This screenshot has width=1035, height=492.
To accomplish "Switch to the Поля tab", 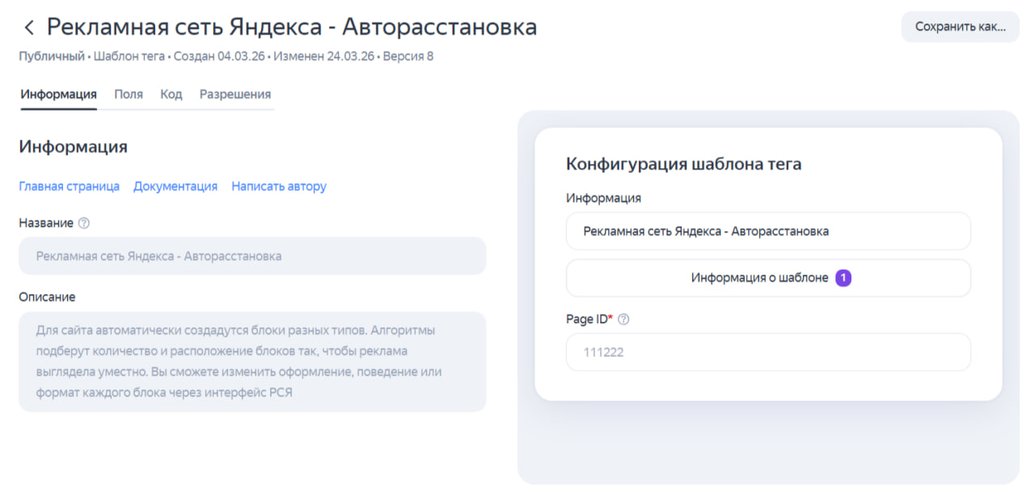I will [x=129, y=95].
